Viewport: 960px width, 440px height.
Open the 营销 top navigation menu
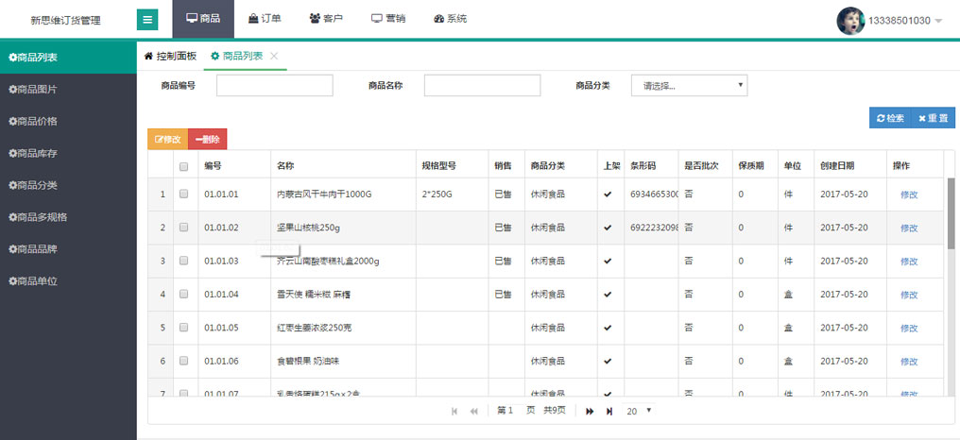388,19
